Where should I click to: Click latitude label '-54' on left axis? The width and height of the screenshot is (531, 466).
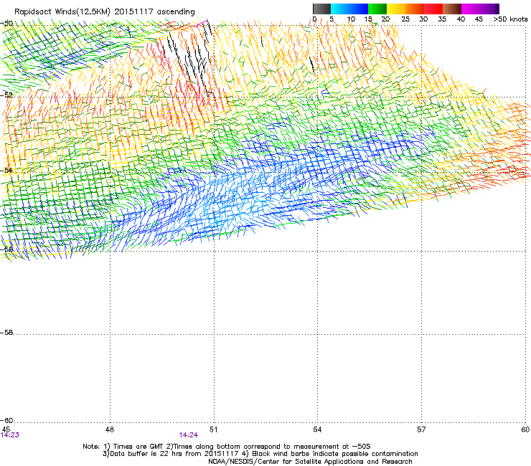point(6,170)
